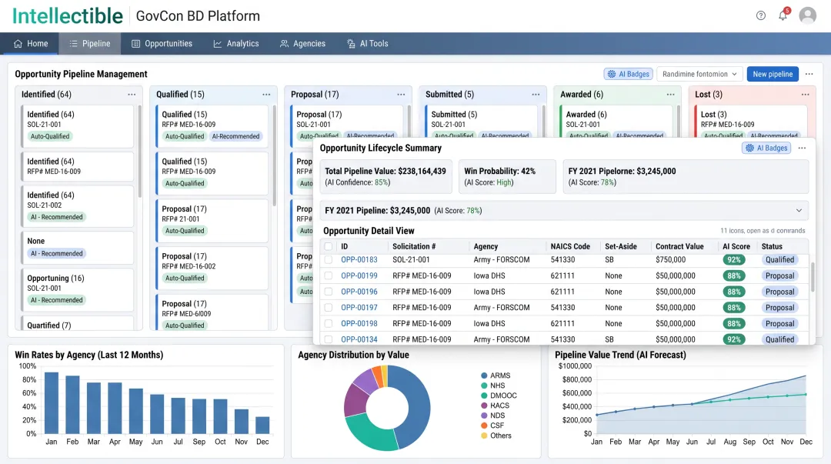Open the Submitted (5) SOL-21-001 card
This screenshot has height=464, width=831.
481,122
